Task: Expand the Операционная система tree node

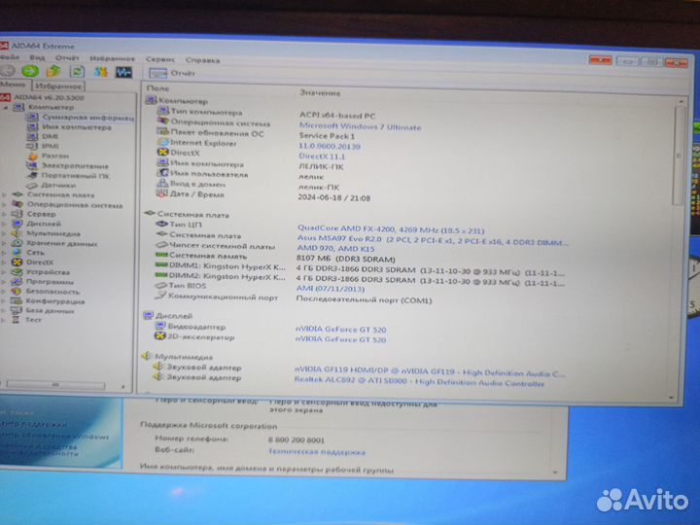Action: (5, 205)
